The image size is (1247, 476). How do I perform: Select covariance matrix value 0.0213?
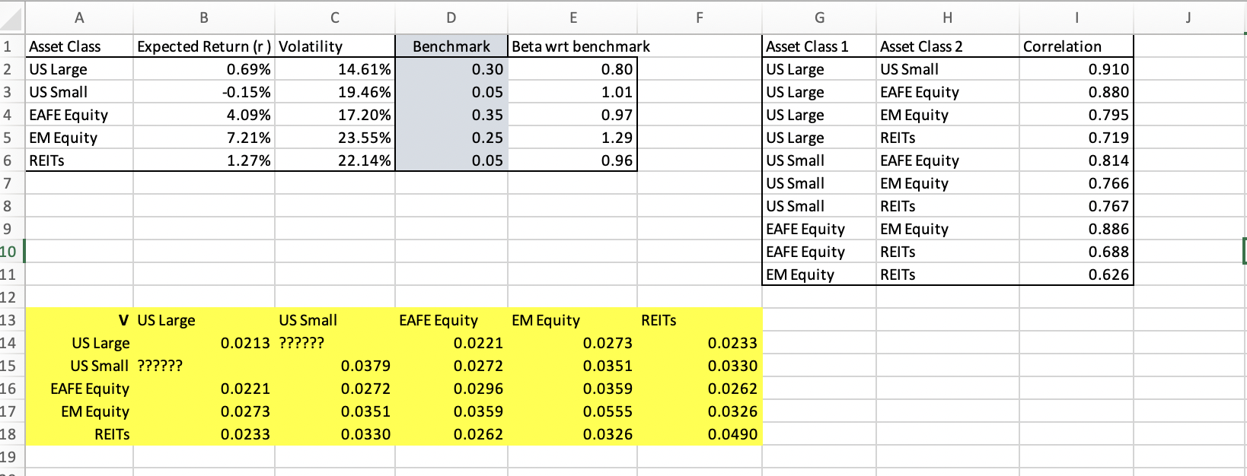pos(204,343)
